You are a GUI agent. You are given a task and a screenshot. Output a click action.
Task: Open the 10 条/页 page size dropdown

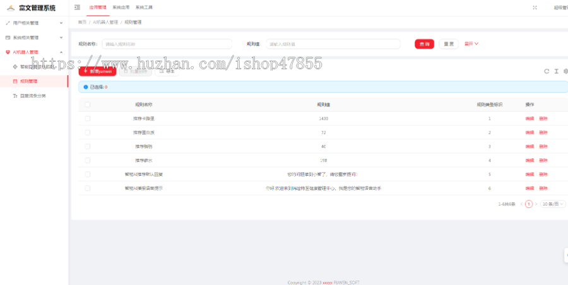[553, 204]
